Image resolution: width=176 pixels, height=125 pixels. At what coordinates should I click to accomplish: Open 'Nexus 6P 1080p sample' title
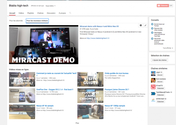coord(115,106)
